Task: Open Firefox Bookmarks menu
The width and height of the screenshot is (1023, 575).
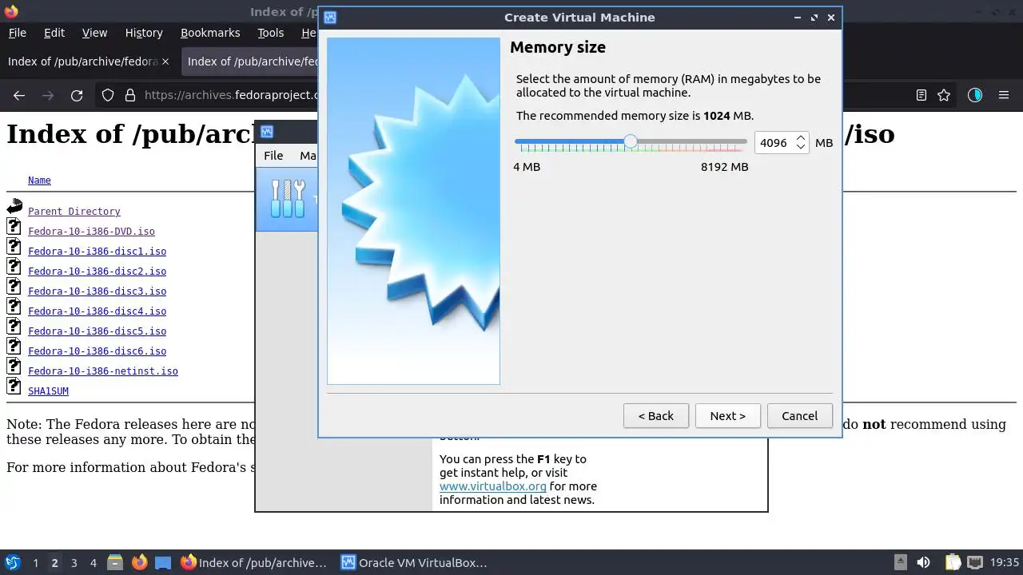Action: pos(210,33)
